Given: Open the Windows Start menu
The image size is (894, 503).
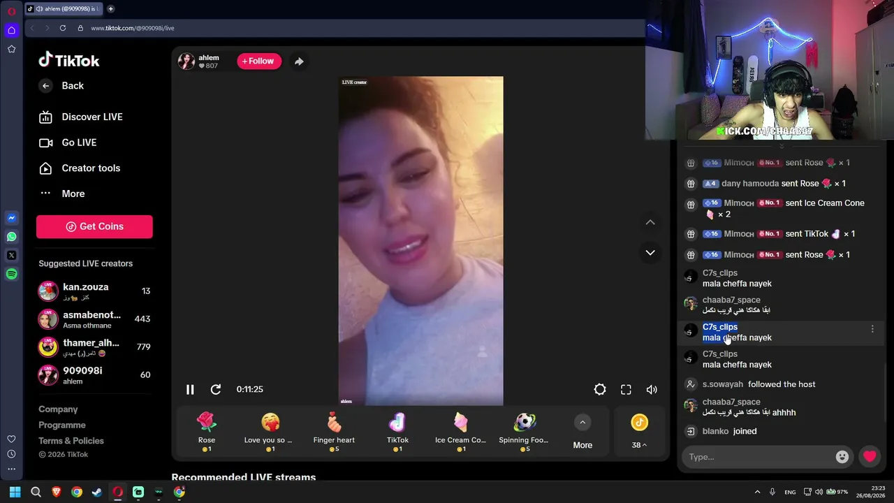Looking at the screenshot, I should pyautogui.click(x=15, y=492).
